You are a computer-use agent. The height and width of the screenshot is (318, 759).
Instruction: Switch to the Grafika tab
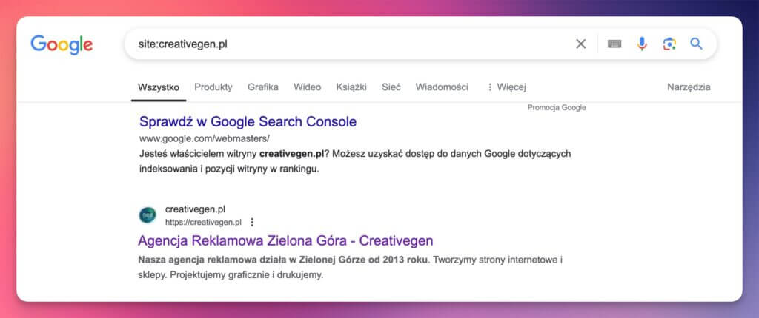pos(263,87)
